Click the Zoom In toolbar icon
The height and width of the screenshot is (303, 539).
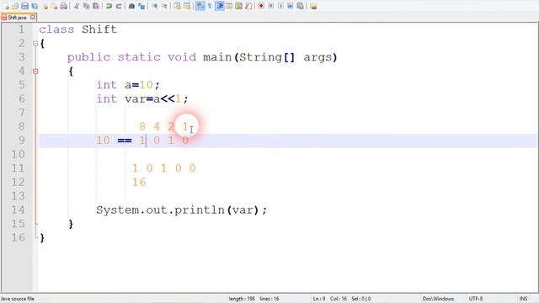(x=155, y=6)
